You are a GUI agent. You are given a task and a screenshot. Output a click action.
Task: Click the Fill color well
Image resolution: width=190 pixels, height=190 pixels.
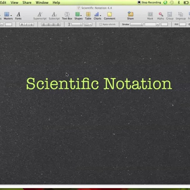point(182,24)
